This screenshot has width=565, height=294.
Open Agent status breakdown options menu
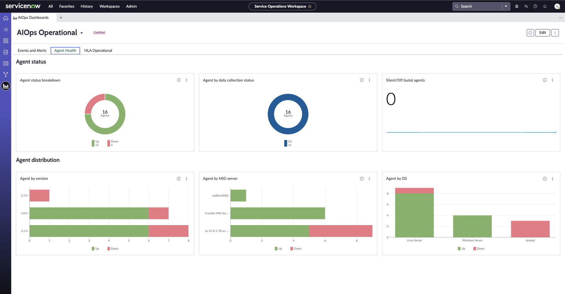(x=187, y=80)
